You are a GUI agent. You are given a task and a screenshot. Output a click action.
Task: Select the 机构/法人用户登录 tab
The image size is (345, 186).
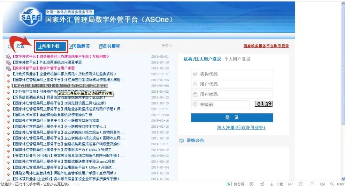tap(203, 59)
